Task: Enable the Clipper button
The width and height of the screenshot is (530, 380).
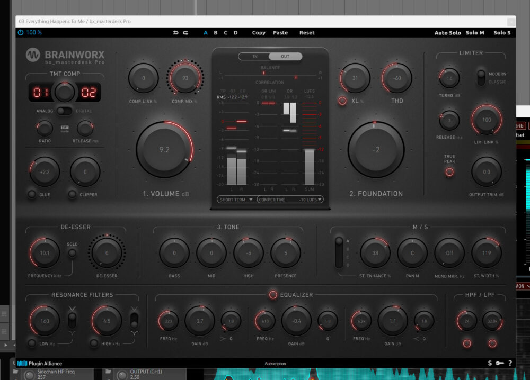Action: pyautogui.click(x=72, y=194)
